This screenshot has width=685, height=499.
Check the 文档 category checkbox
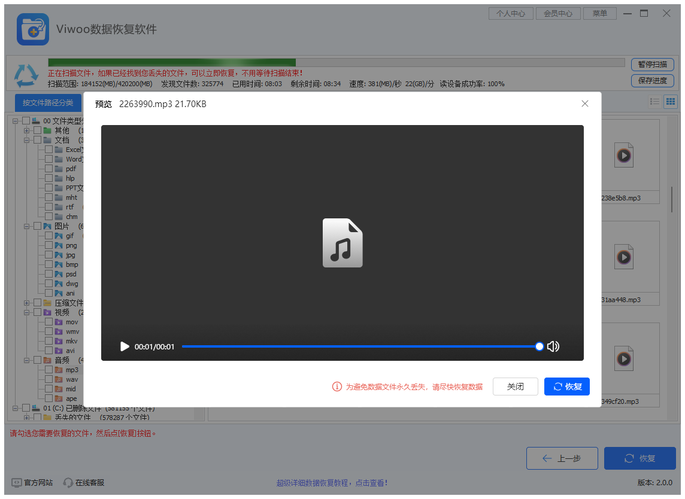pyautogui.click(x=36, y=139)
